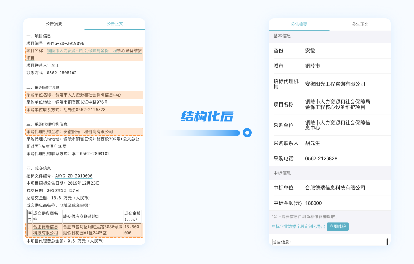Click 中标单位 value 合肥德瑞信息科技有限公司
The image size is (414, 264).
point(335,188)
